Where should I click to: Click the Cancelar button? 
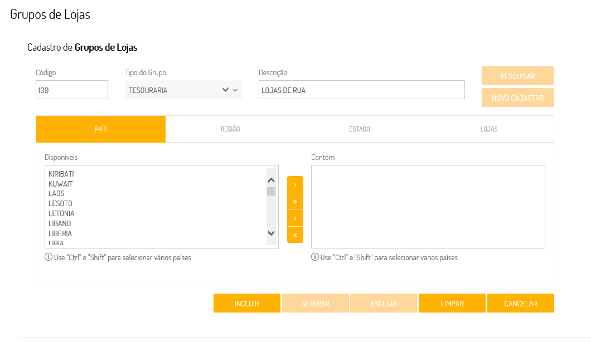pos(520,304)
